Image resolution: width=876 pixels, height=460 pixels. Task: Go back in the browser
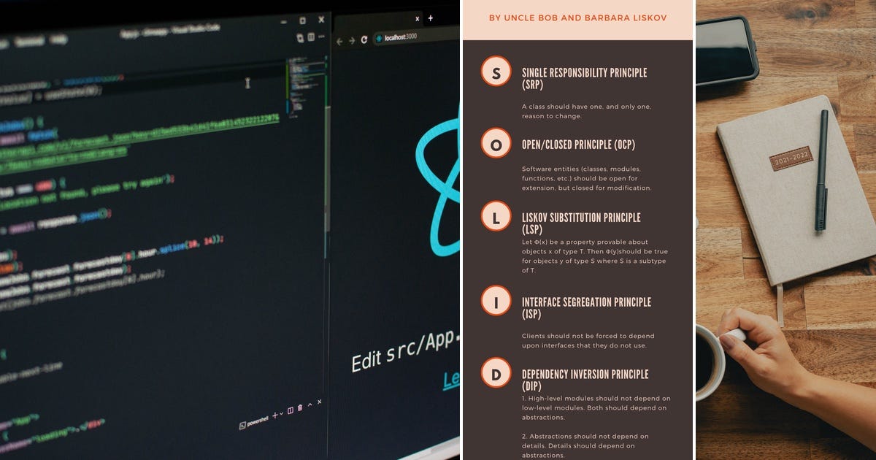pyautogui.click(x=339, y=42)
